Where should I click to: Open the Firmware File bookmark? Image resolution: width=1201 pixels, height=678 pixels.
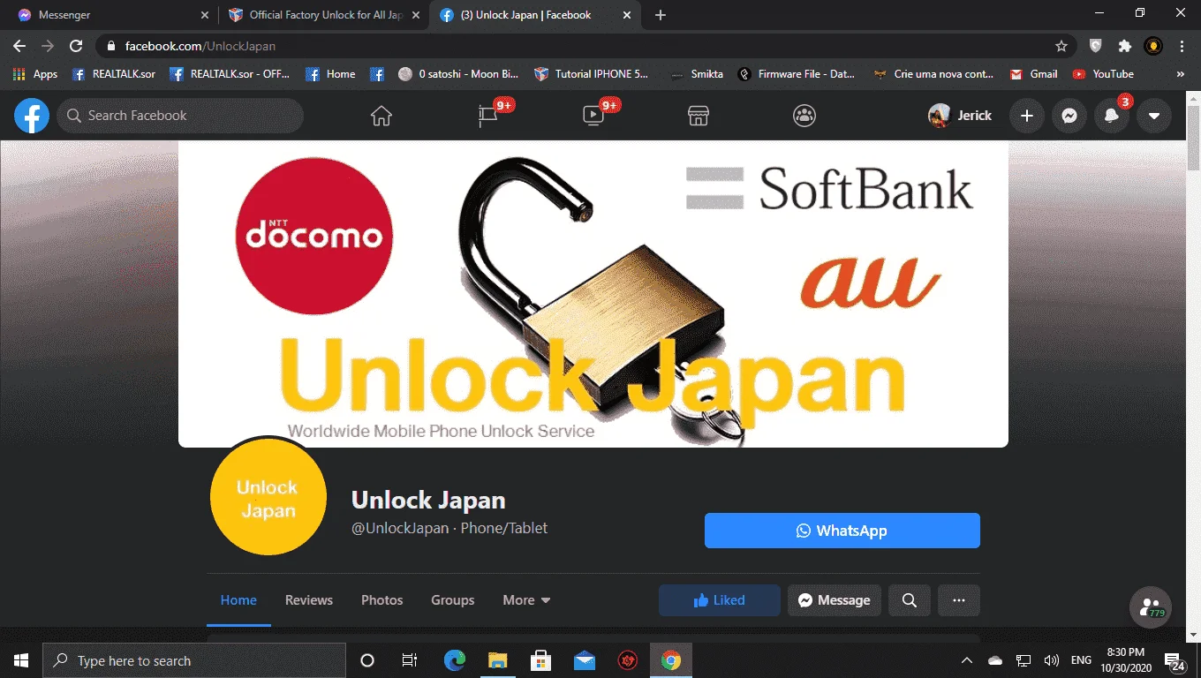797,74
